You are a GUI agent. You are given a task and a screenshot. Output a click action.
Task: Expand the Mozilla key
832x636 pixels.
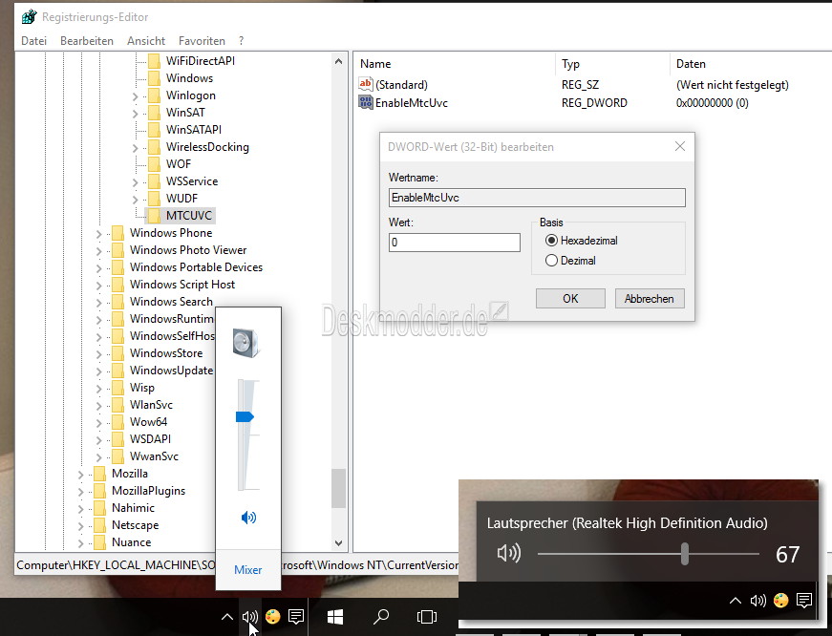coord(81,475)
